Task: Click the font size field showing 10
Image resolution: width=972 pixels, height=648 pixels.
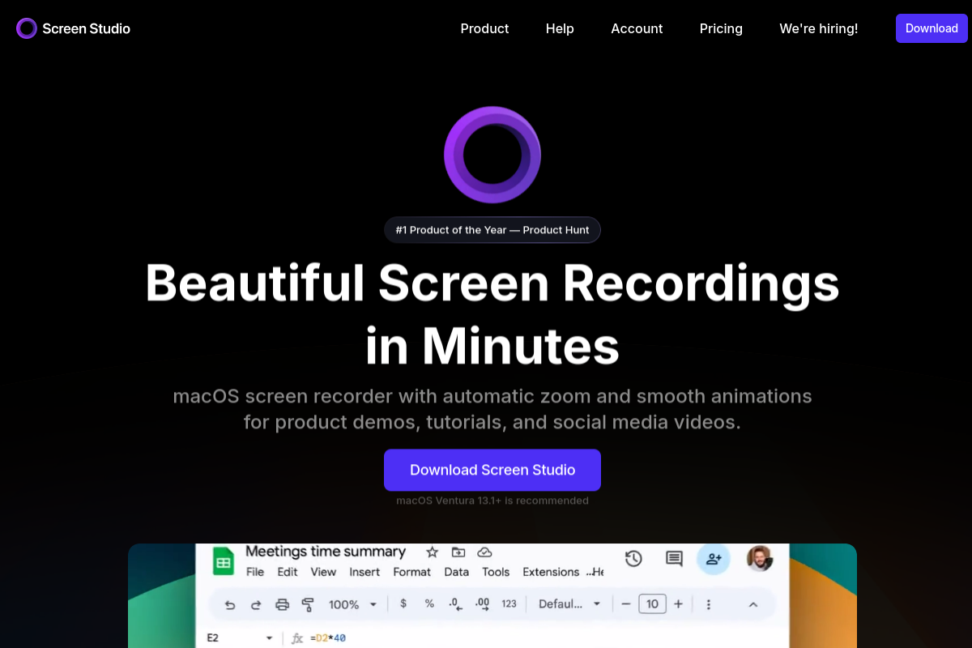Action: (652, 604)
